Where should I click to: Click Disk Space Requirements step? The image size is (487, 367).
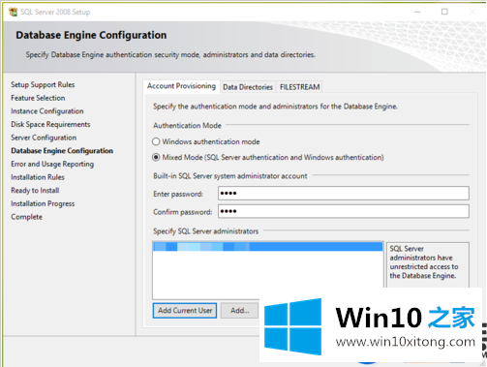point(50,124)
